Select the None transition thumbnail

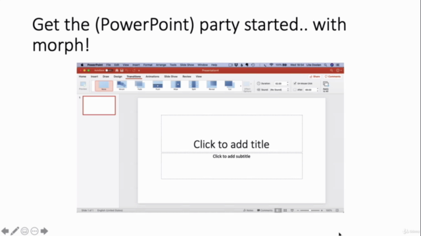pyautogui.click(x=104, y=86)
